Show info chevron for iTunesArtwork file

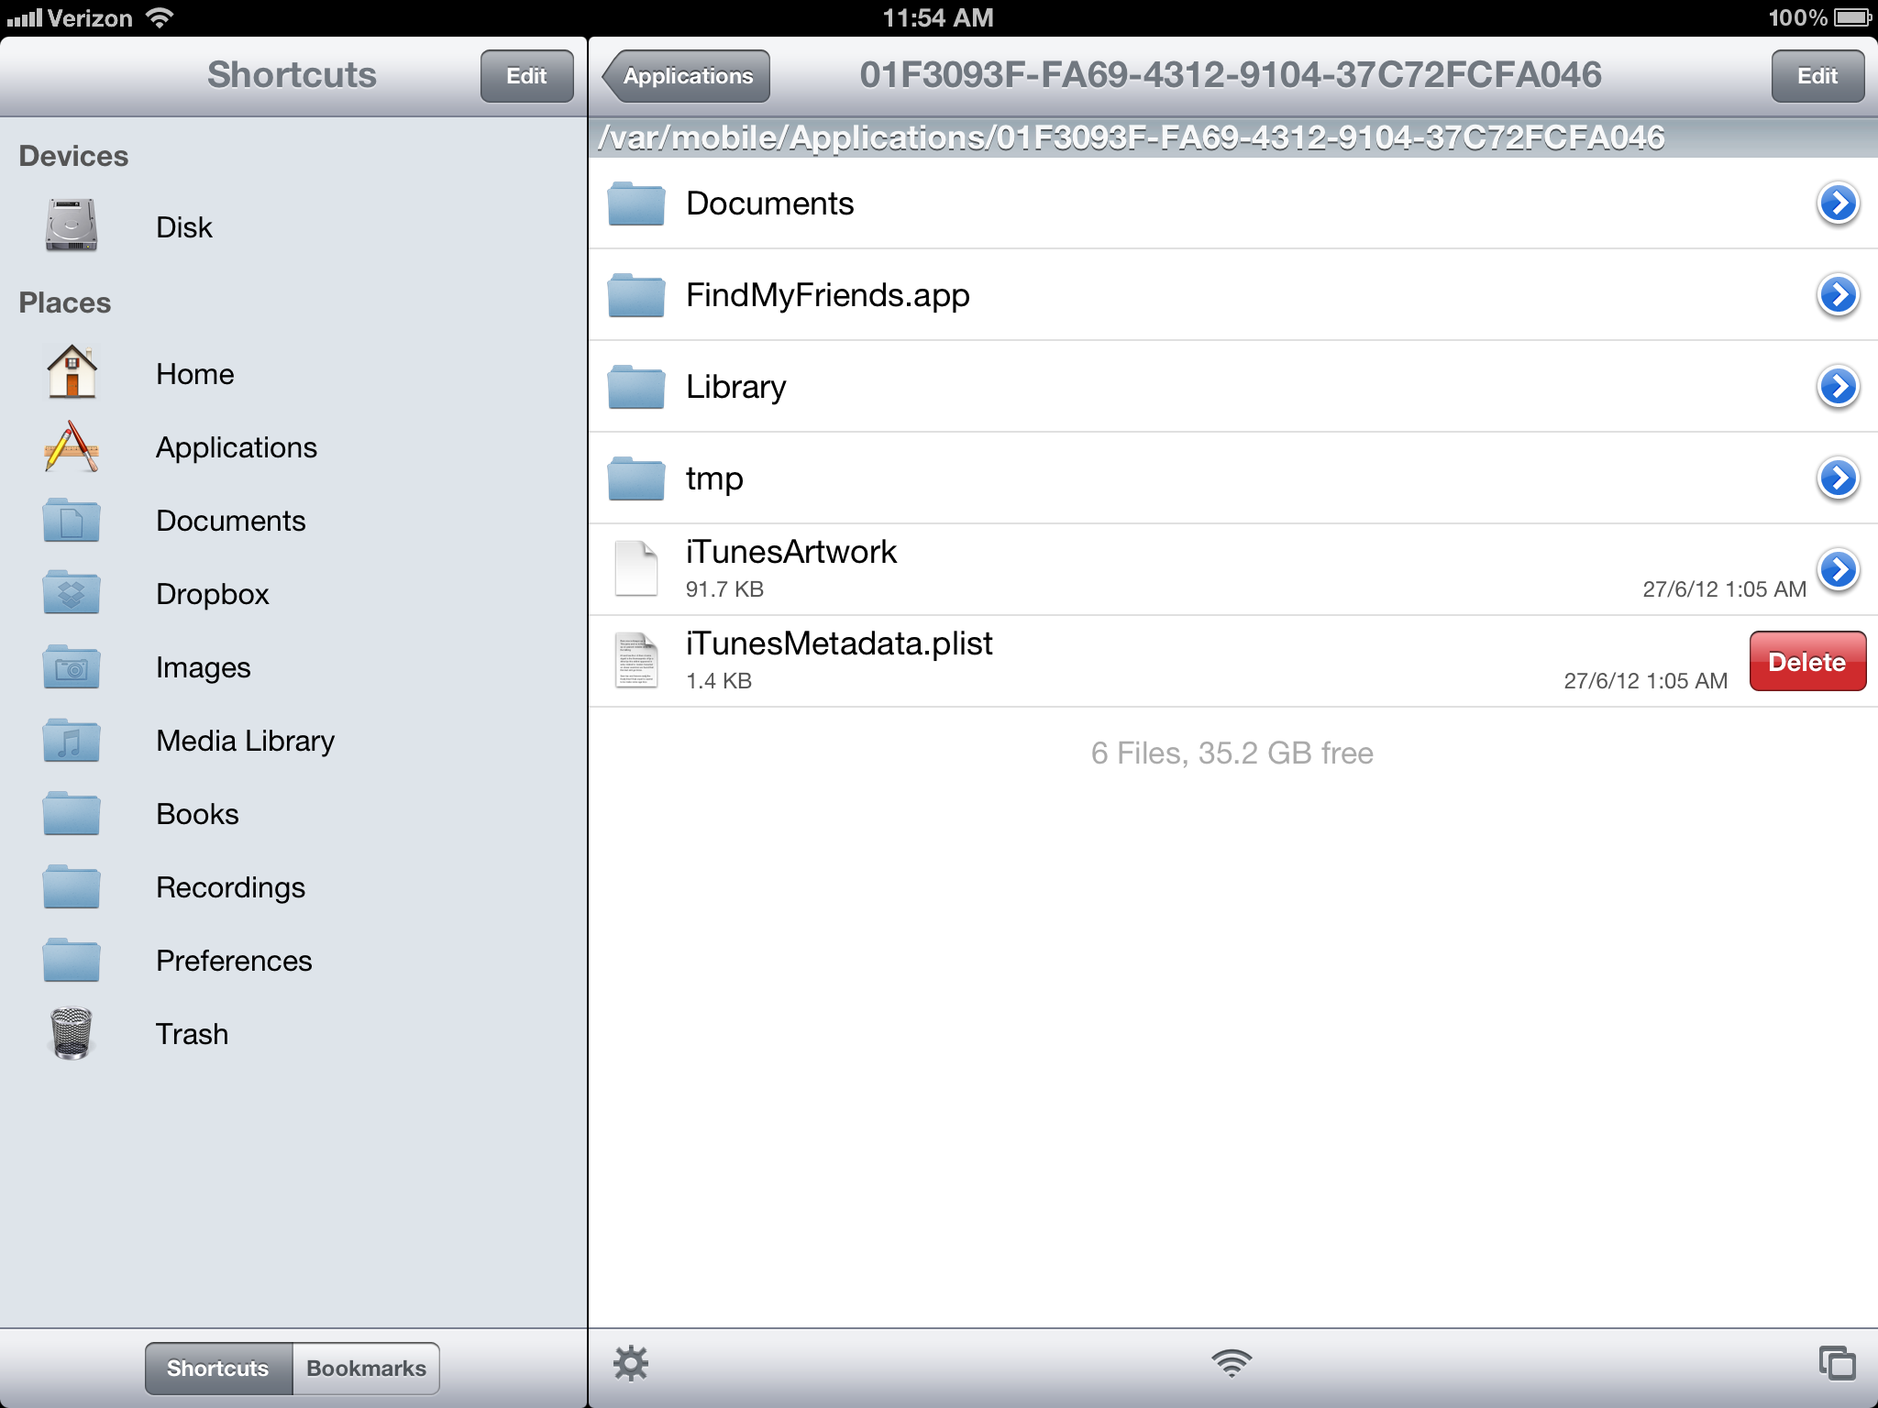(1838, 569)
